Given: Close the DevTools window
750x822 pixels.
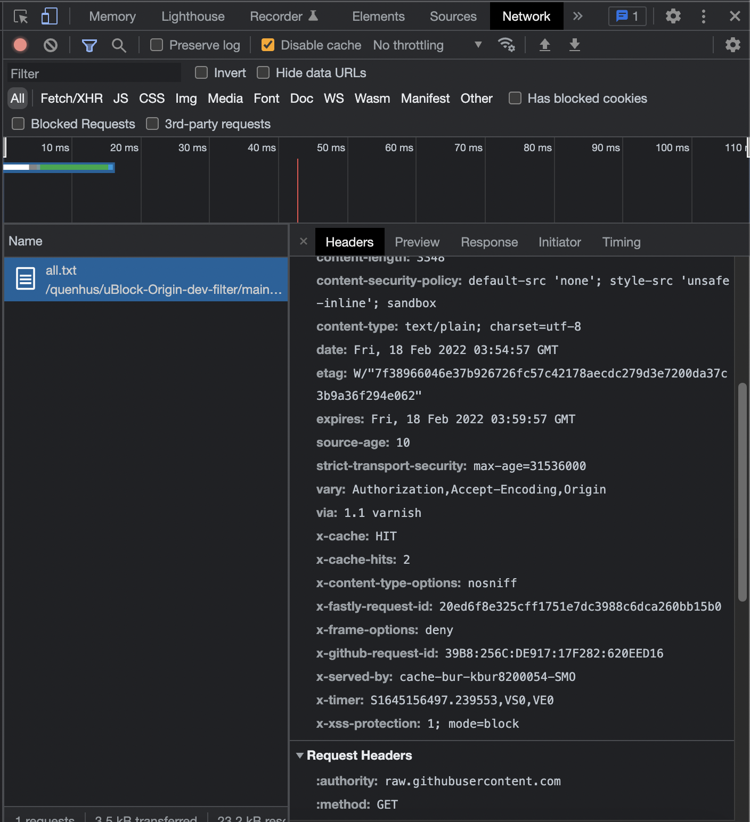Looking at the screenshot, I should 735,16.
